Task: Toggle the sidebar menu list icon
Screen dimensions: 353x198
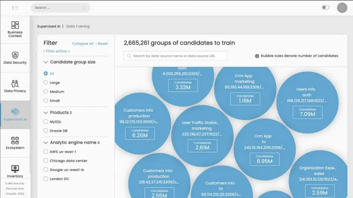Action: coord(15,8)
